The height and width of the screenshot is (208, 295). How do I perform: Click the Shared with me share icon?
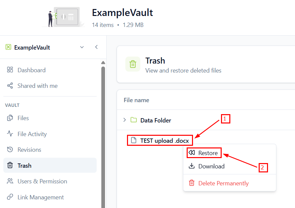tap(10, 86)
